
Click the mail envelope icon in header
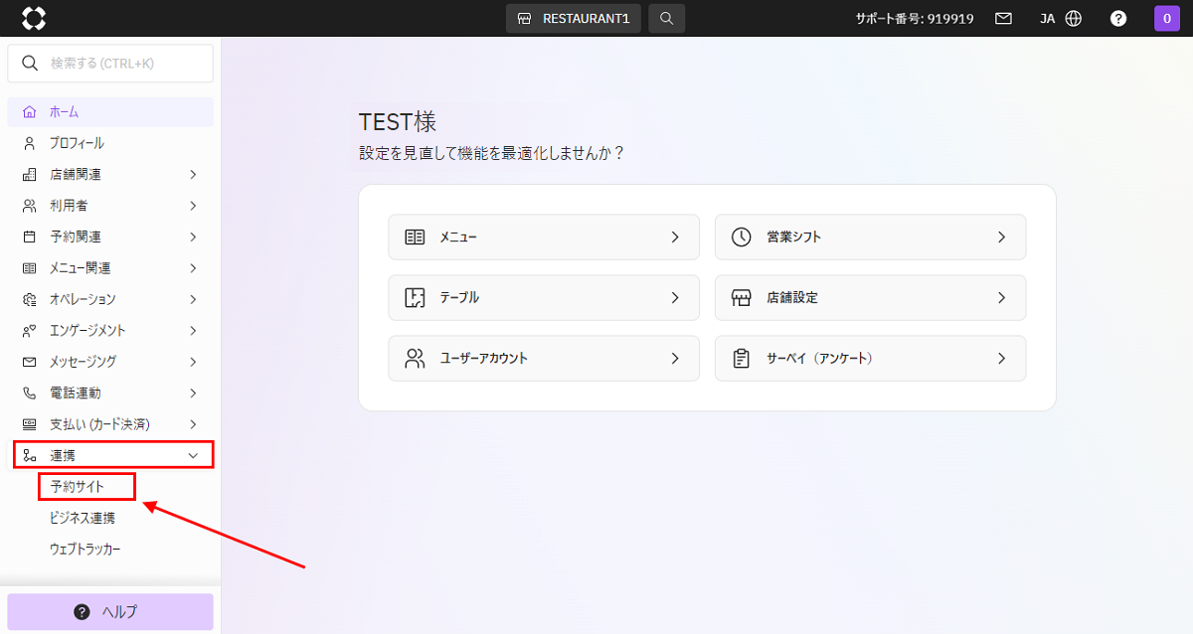[1003, 18]
